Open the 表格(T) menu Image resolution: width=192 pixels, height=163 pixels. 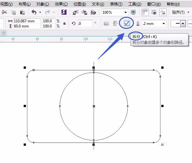click(x=116, y=4)
